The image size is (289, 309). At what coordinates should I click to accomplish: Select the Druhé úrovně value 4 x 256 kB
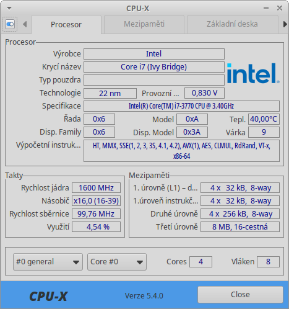pyautogui.click(x=240, y=214)
